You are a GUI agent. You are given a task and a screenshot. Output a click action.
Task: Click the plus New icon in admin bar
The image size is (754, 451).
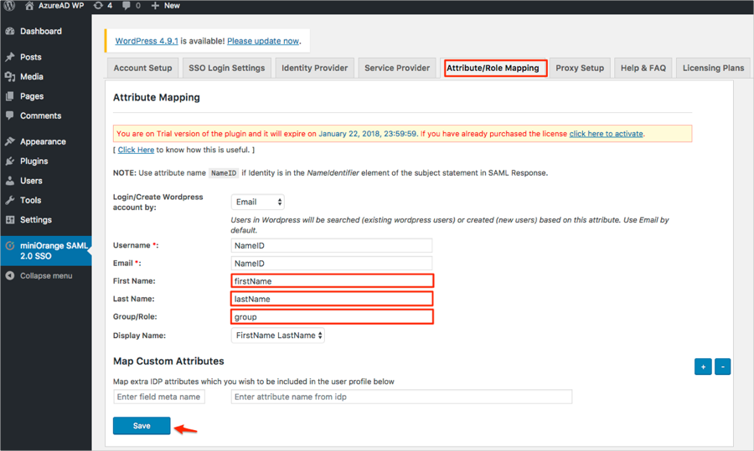155,6
